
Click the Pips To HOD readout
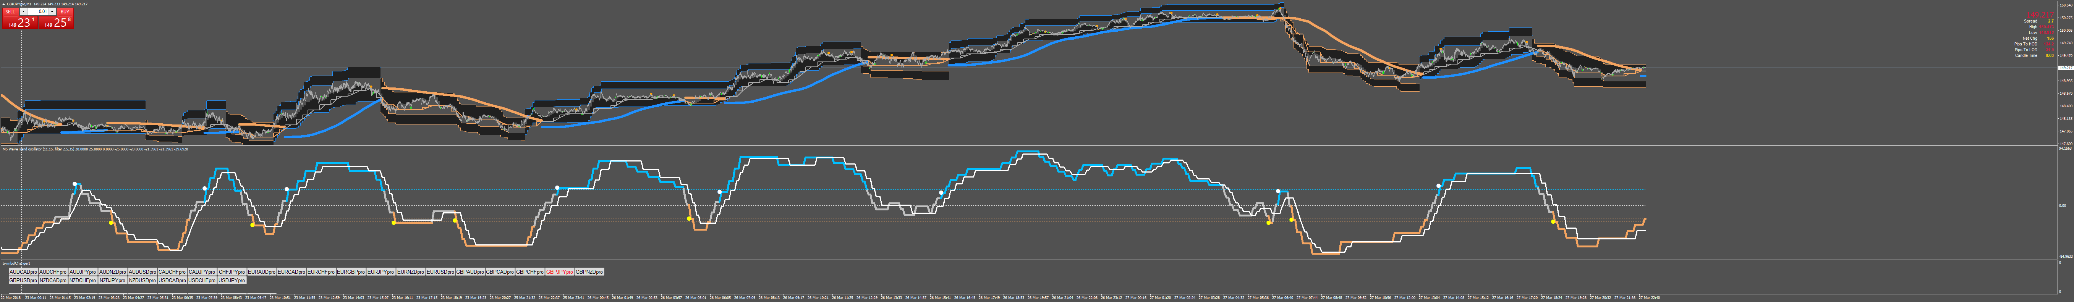(x=2050, y=44)
